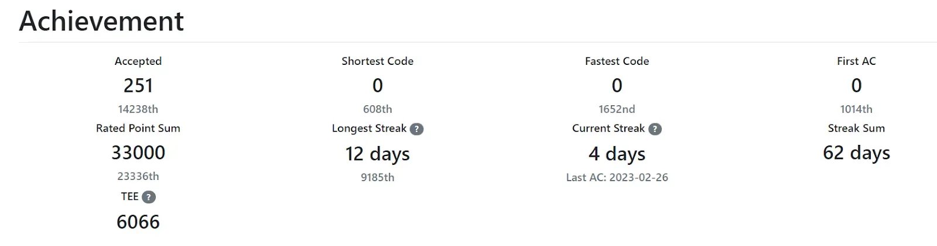Select the TEE score 6066
Screen dimensions: 937x246
138,222
